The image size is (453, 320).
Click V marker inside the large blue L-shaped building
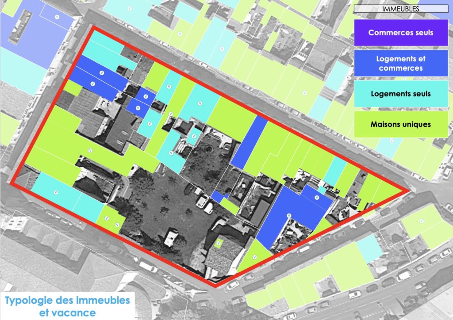pyautogui.click(x=288, y=216)
